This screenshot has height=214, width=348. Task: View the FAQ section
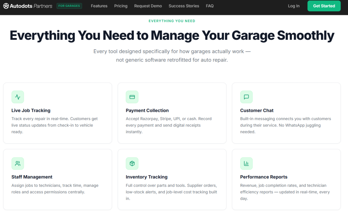tap(210, 6)
